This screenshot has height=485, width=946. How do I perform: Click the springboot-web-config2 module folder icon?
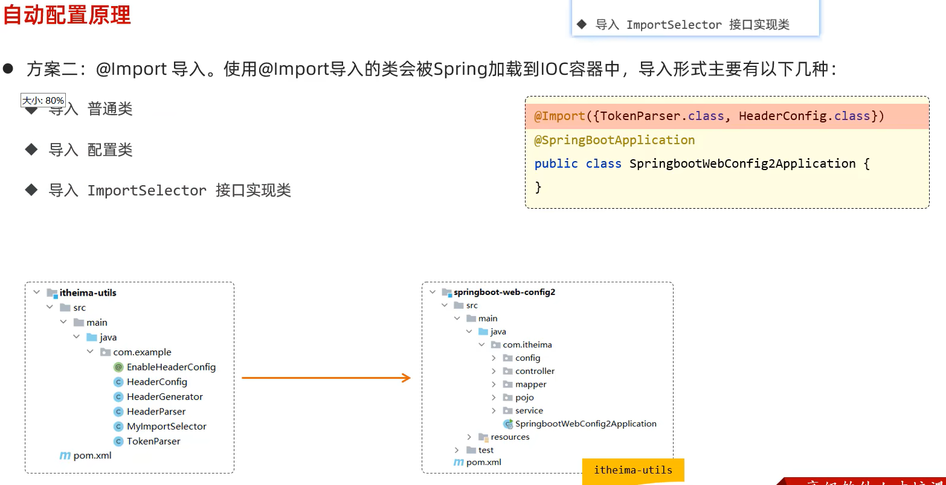point(447,292)
